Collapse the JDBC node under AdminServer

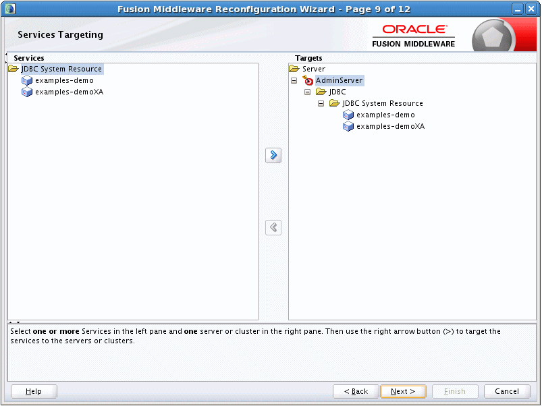click(307, 92)
